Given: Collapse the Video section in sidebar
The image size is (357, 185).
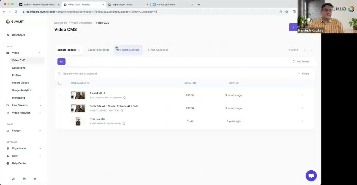Looking at the screenshot, I should click(40, 53).
